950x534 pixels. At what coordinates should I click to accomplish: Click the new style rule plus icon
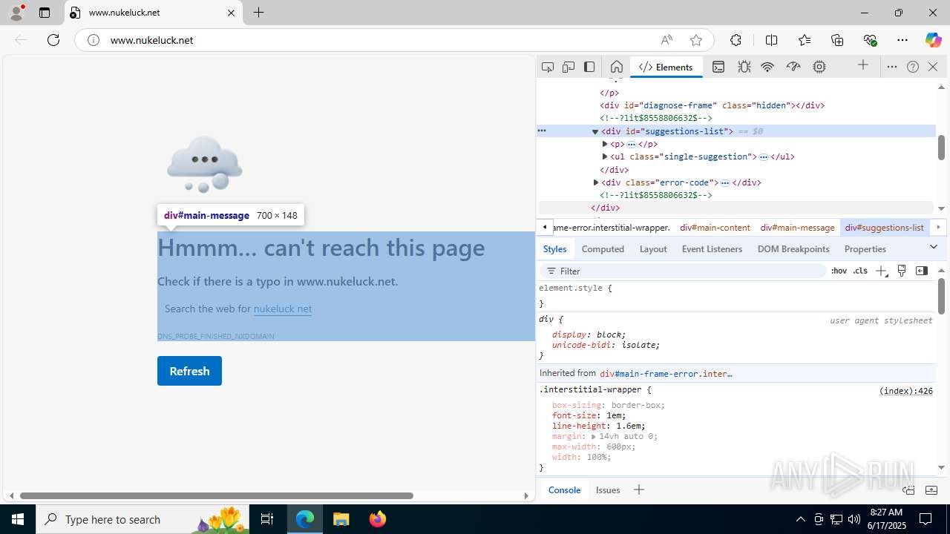point(881,271)
